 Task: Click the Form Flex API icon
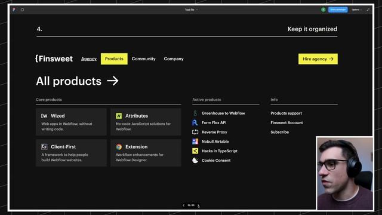tap(195, 122)
